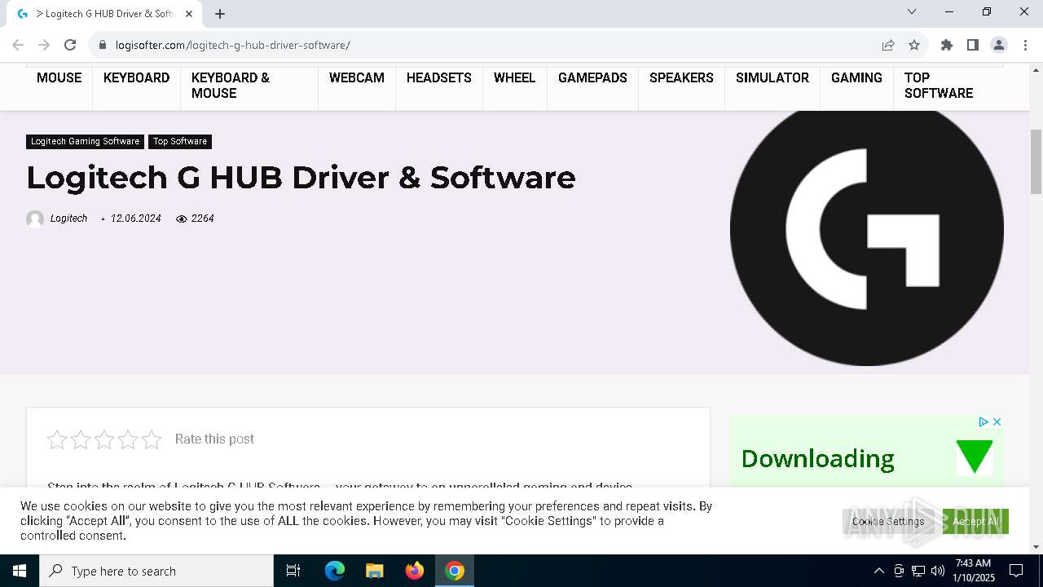Focus the browser address bar
Viewport: 1043px width, 587px height.
[x=489, y=45]
